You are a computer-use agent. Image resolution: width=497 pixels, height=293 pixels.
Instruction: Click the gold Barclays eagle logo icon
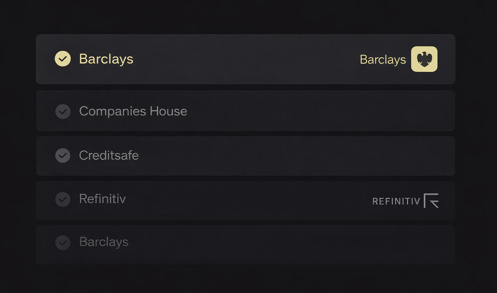(424, 59)
